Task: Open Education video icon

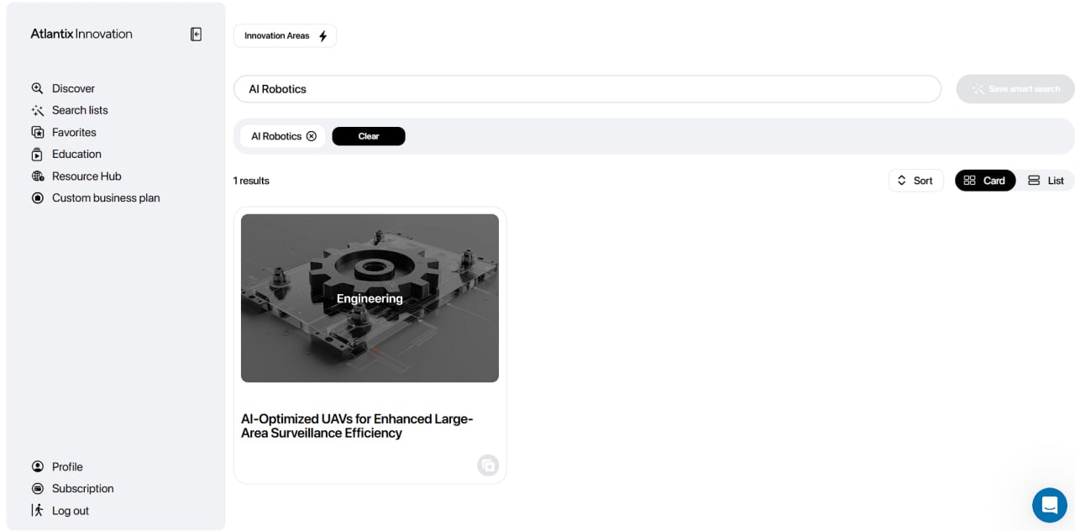Action: (x=37, y=154)
